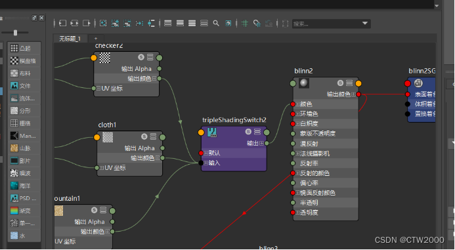Expand 透明度 attribute on blinn2
Image resolution: width=455 pixels, height=250 pixels.
click(297, 213)
